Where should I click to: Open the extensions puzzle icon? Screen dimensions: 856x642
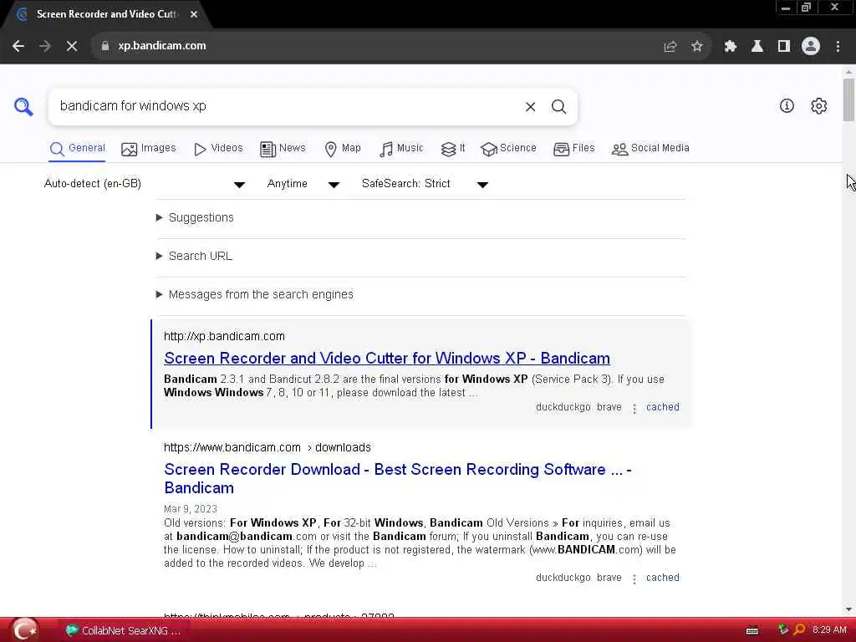[731, 47]
